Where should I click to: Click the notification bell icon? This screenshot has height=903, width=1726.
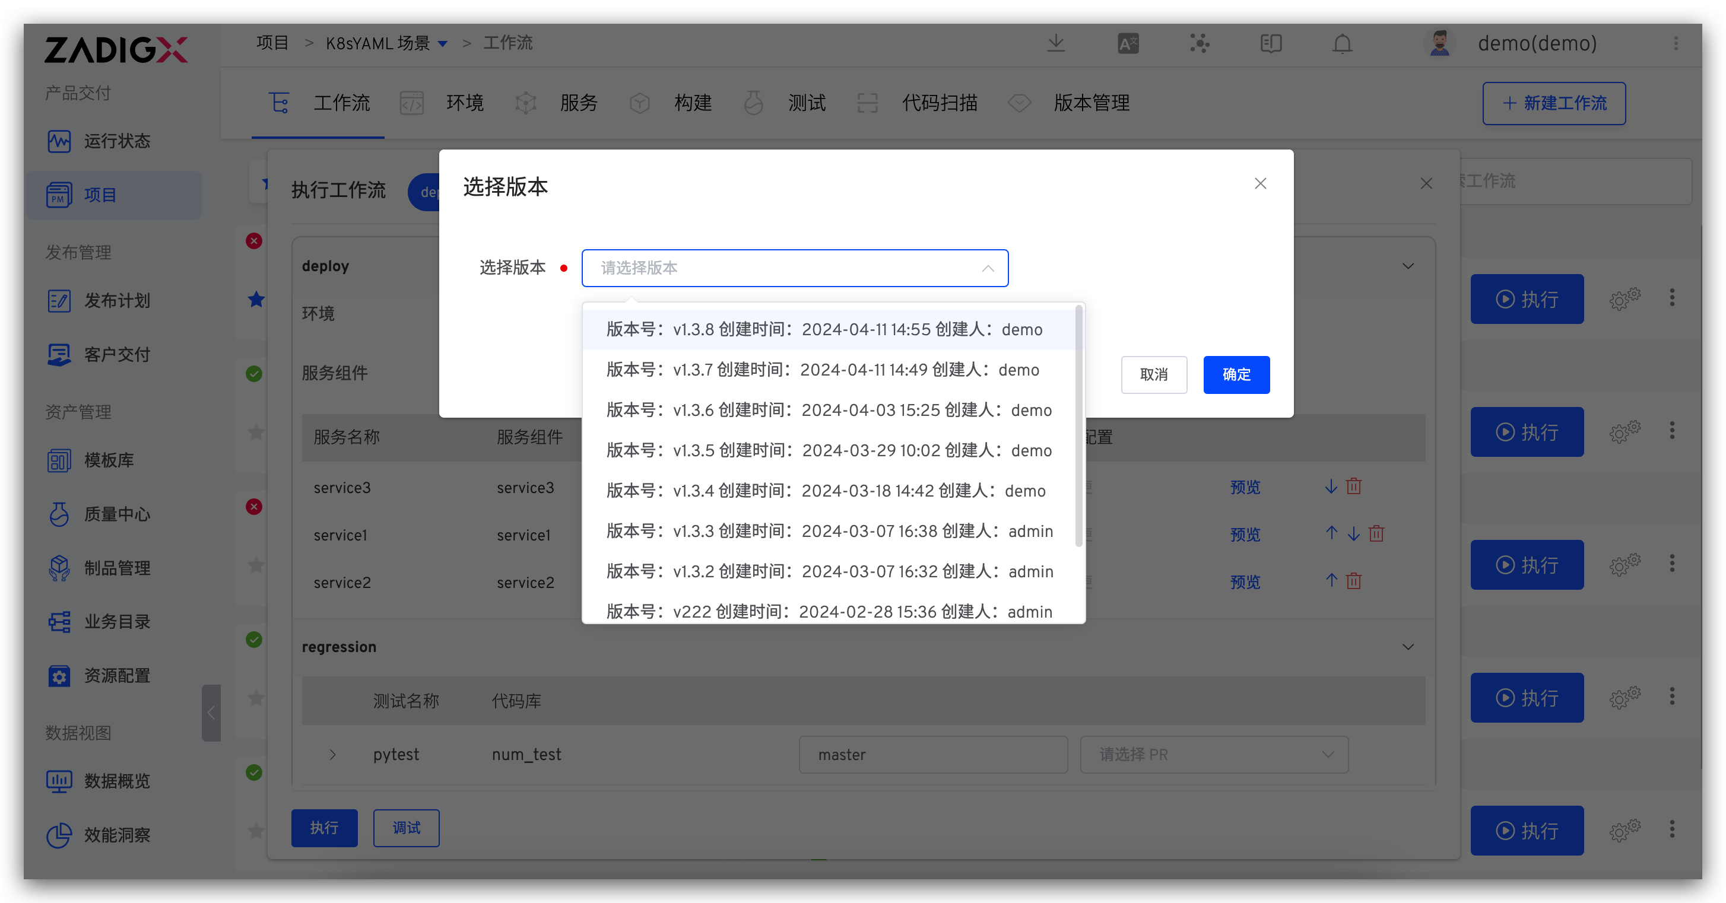click(x=1342, y=43)
